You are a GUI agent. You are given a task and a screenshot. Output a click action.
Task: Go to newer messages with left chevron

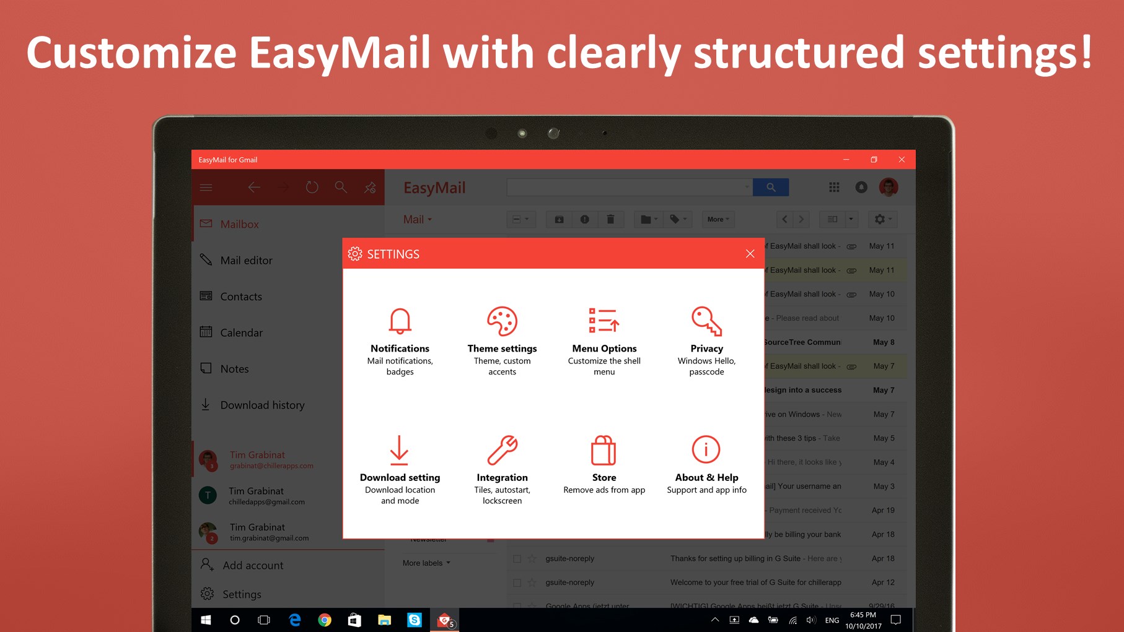785,219
